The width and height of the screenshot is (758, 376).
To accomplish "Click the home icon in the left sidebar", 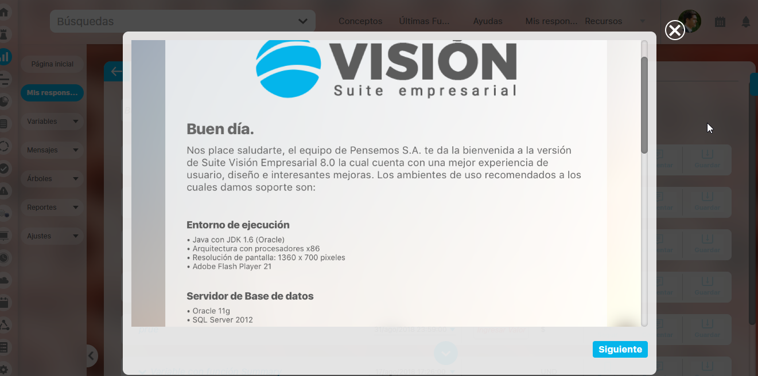I will [x=4, y=11].
